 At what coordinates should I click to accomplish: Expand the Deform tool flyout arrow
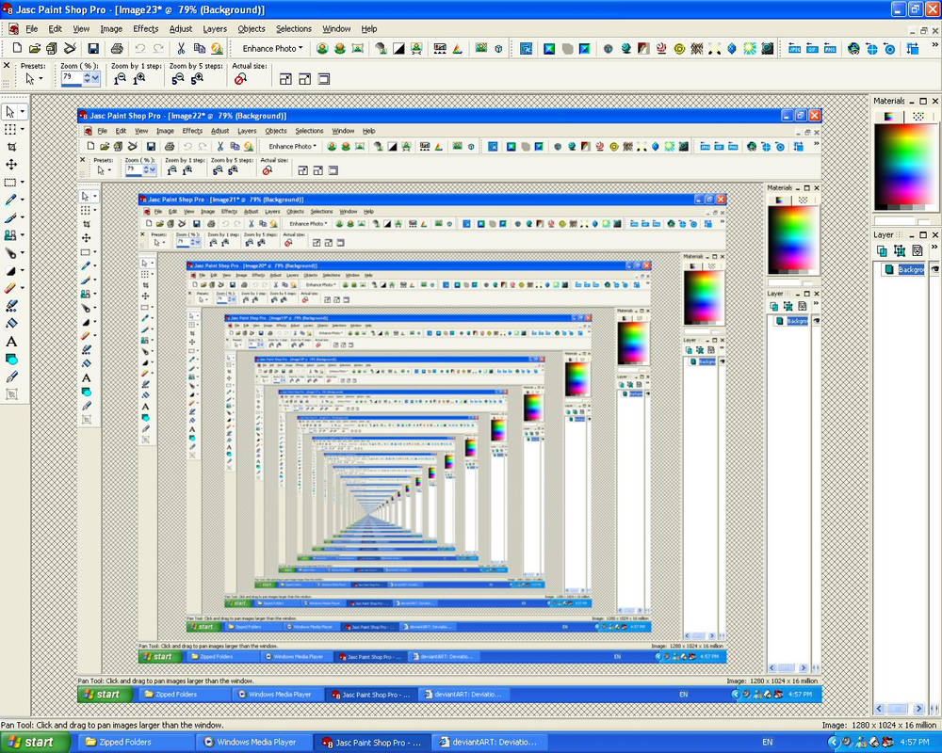pos(23,129)
